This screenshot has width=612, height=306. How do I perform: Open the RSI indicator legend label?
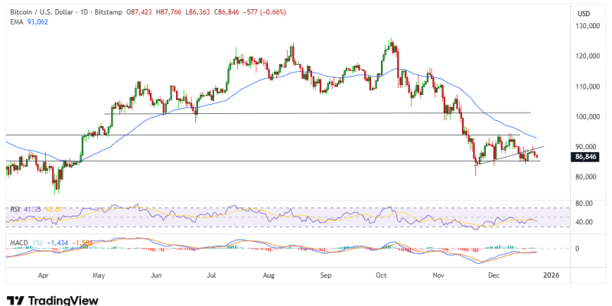tap(15, 207)
